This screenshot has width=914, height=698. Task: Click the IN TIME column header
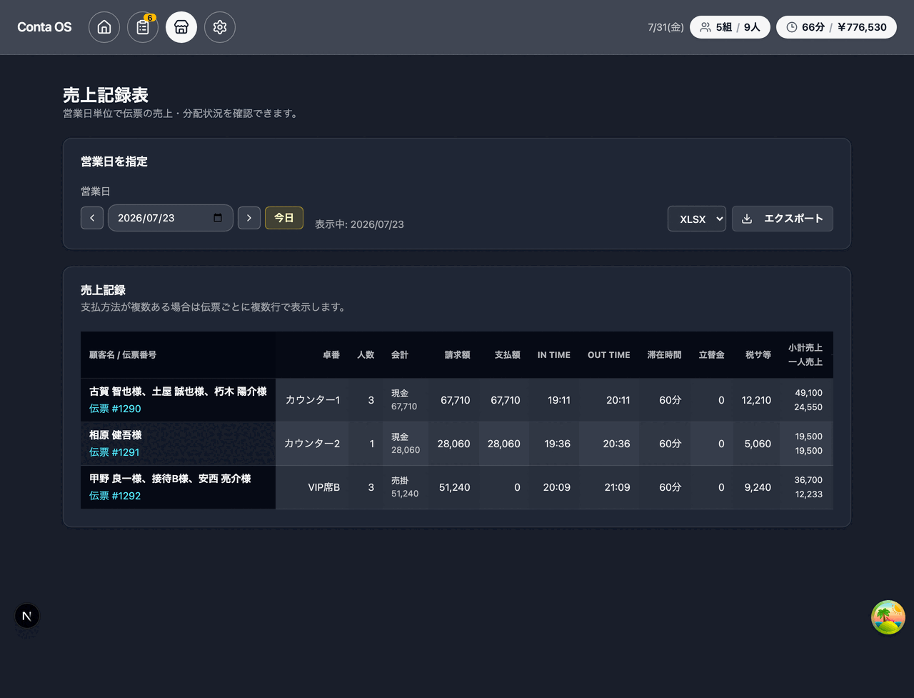(x=554, y=355)
